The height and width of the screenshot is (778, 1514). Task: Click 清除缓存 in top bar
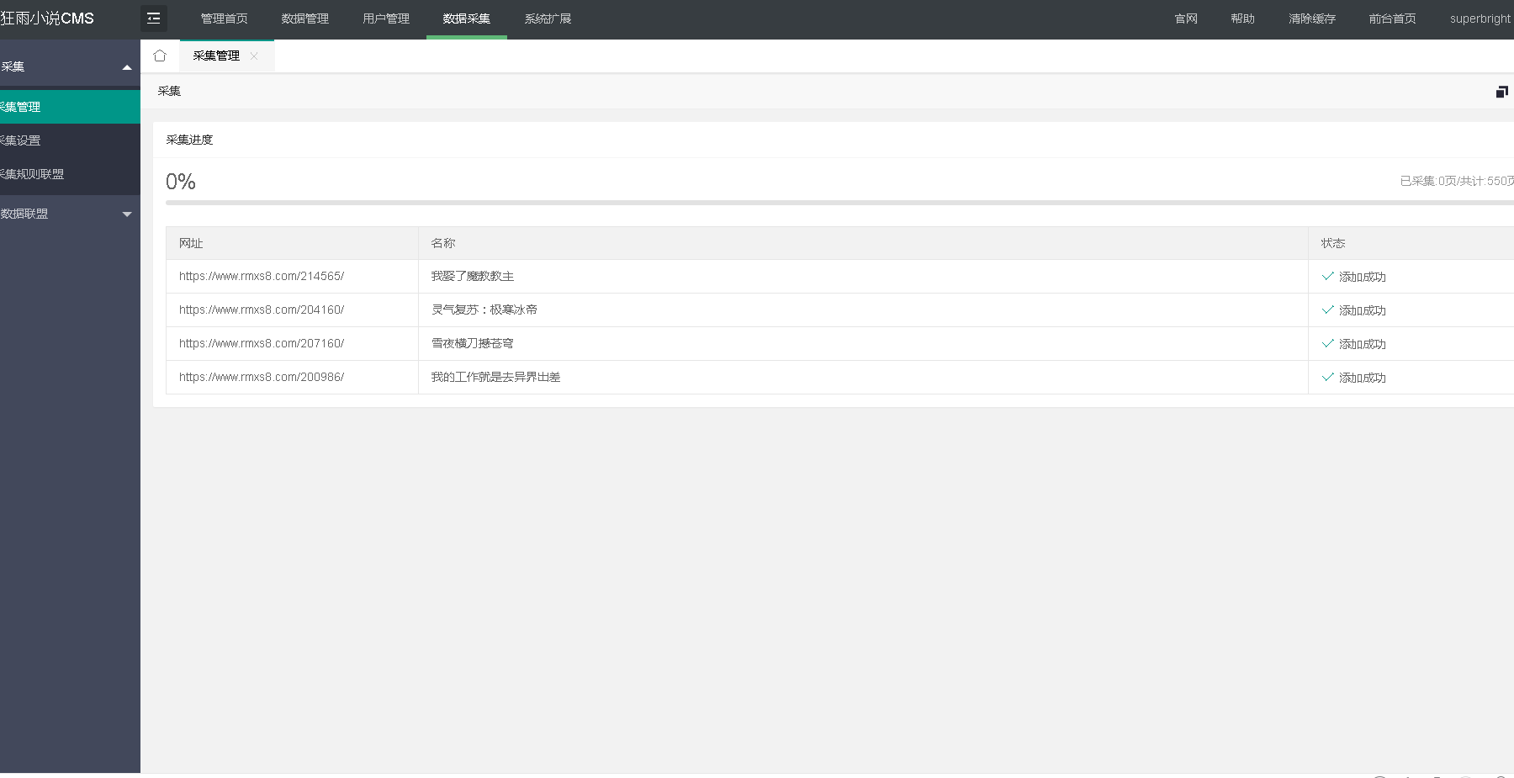pos(1311,19)
